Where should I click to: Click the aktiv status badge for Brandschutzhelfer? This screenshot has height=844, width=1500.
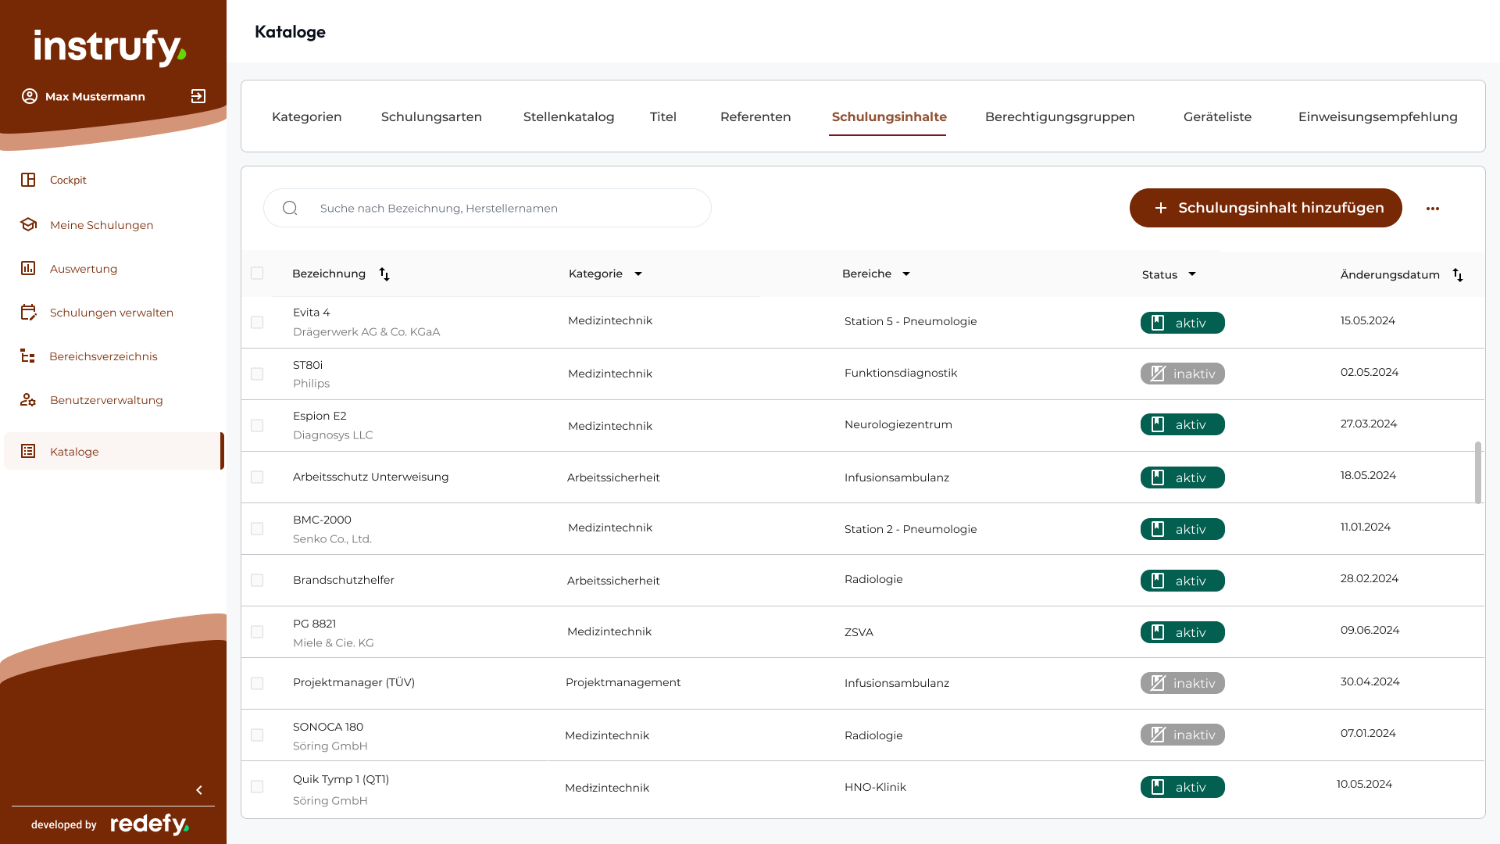pos(1182,581)
